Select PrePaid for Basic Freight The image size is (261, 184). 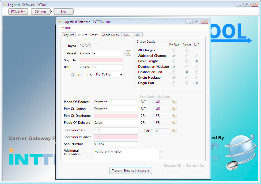(174, 61)
